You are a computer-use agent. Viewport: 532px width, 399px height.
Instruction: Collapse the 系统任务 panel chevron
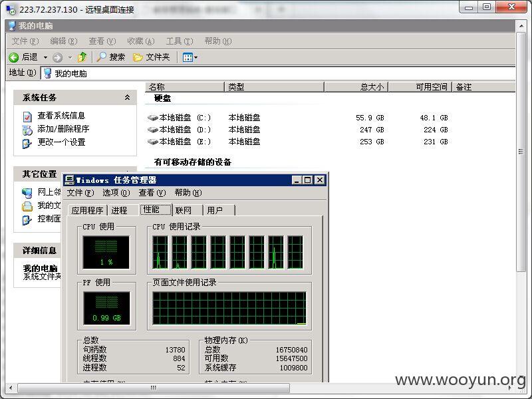[127, 97]
